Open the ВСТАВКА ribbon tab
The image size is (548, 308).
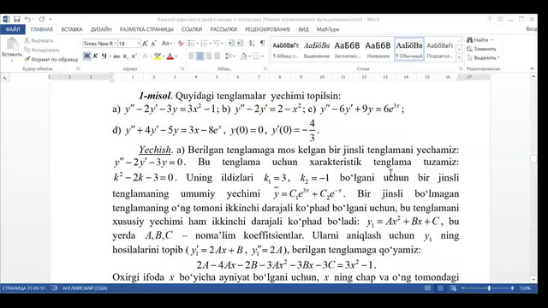[x=72, y=29]
